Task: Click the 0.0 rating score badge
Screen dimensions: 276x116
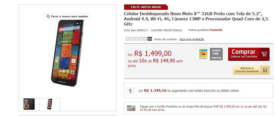Action: 150,39
